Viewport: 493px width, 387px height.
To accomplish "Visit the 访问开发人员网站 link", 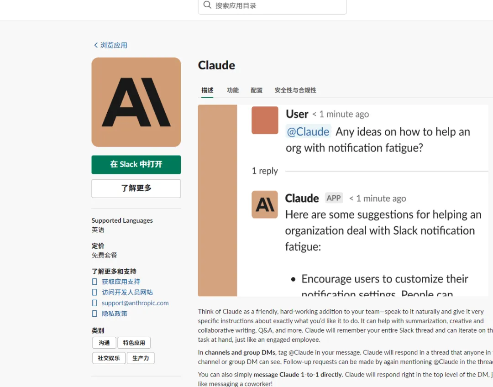I will coord(127,293).
